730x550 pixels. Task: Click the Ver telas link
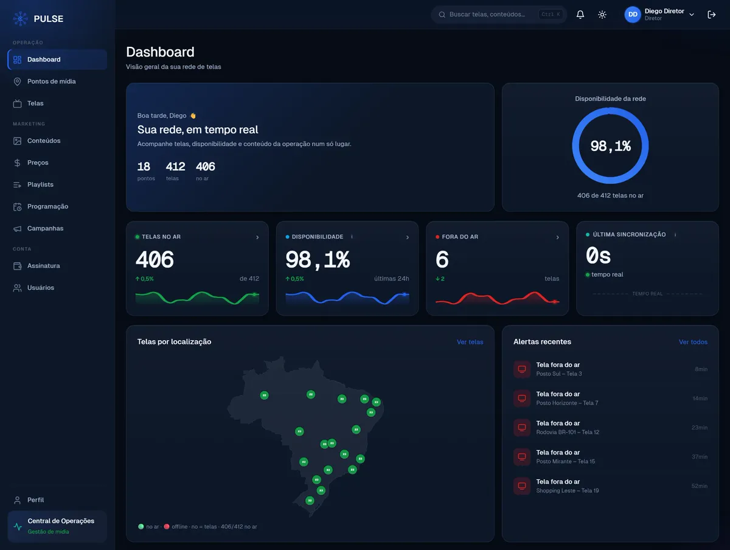point(470,342)
